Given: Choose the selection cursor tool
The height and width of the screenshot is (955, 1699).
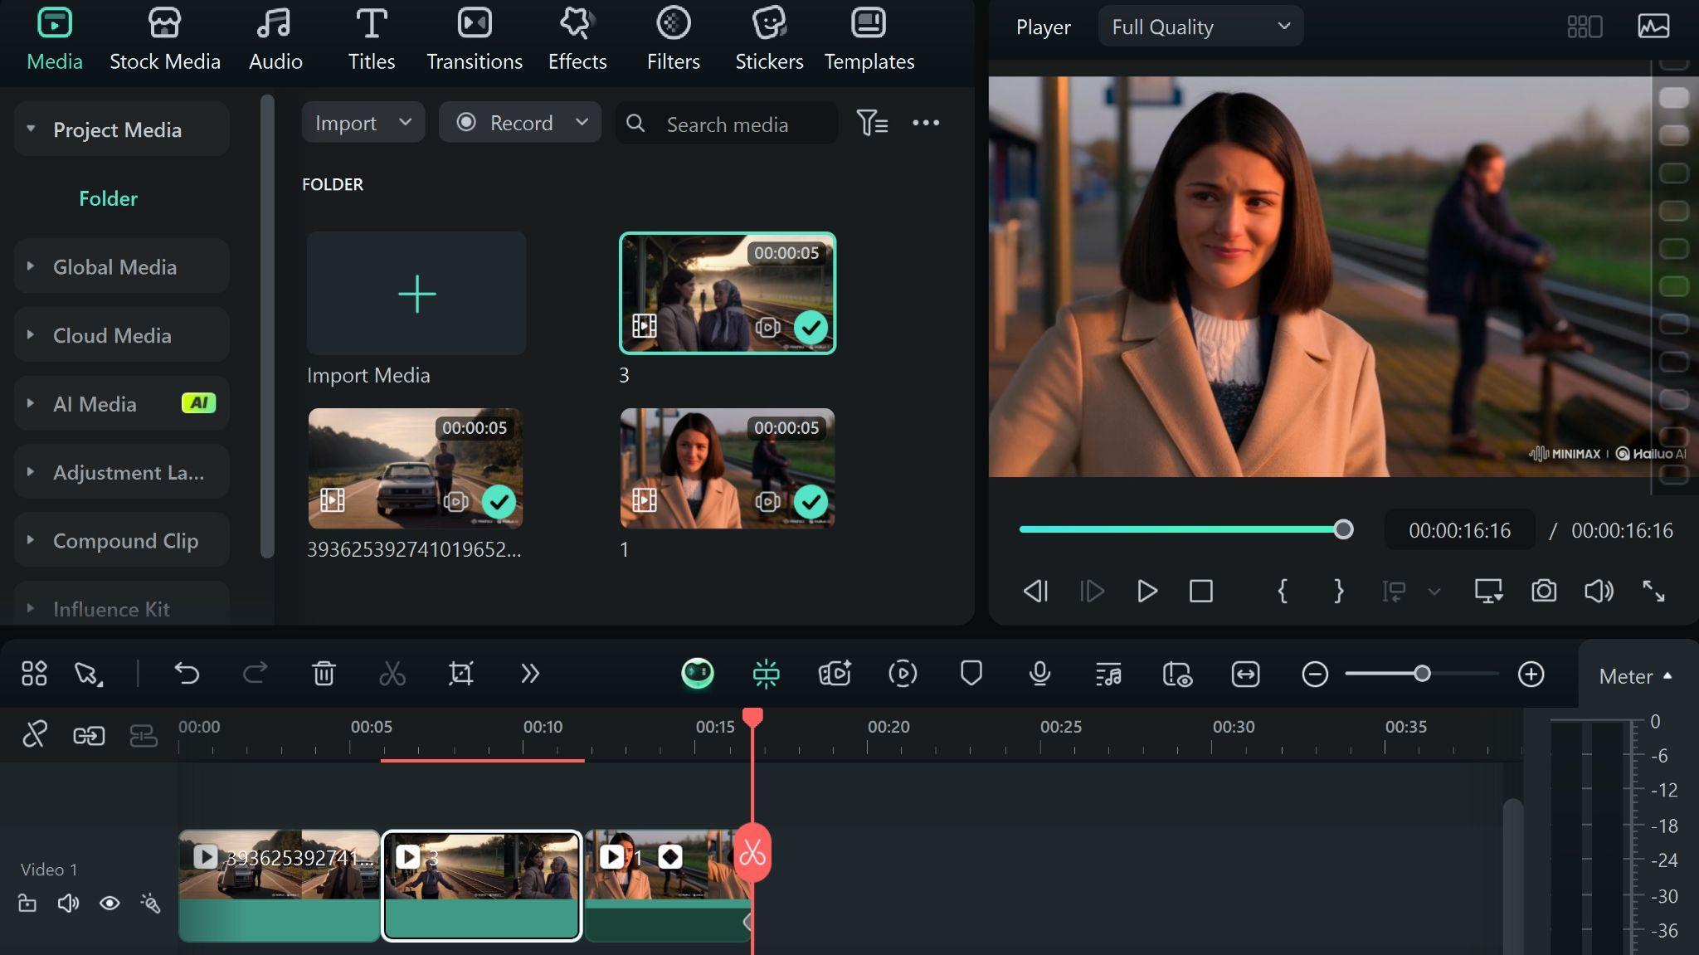Looking at the screenshot, I should point(88,673).
